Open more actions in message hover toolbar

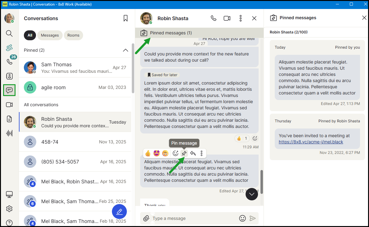pos(202,153)
